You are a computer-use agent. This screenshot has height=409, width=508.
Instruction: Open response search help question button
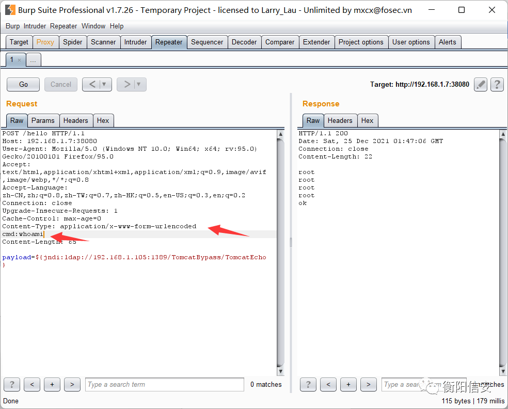tap(308, 385)
